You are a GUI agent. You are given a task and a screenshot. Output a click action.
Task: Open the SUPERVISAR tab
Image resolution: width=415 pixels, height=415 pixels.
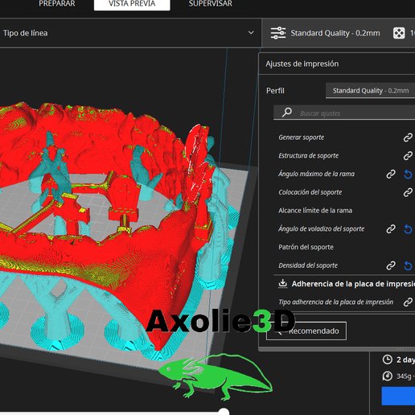(x=211, y=4)
